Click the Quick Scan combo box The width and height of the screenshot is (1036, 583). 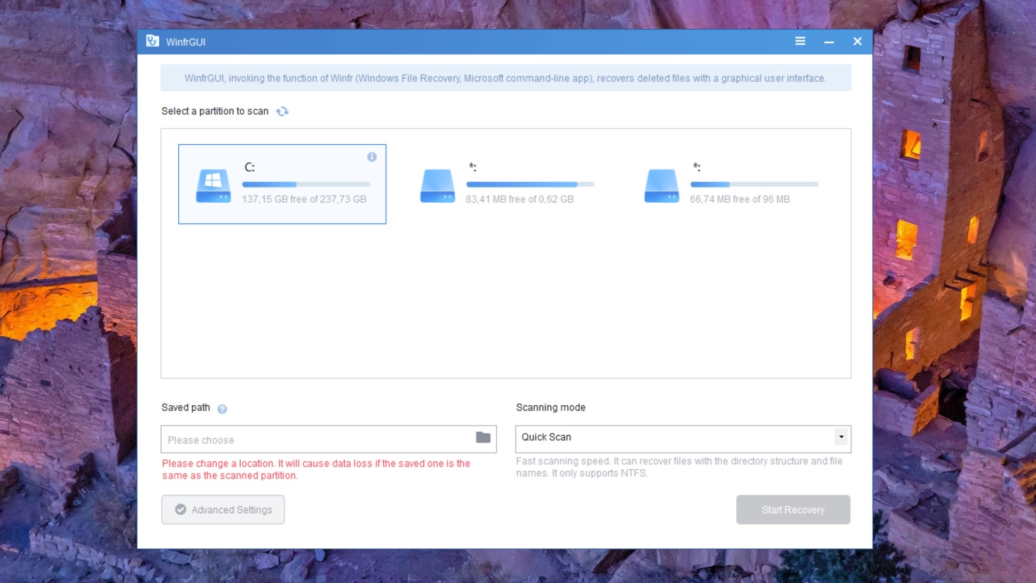click(683, 439)
